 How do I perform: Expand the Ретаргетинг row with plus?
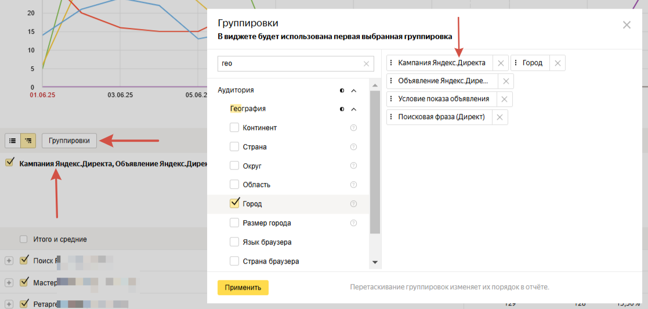click(x=9, y=304)
